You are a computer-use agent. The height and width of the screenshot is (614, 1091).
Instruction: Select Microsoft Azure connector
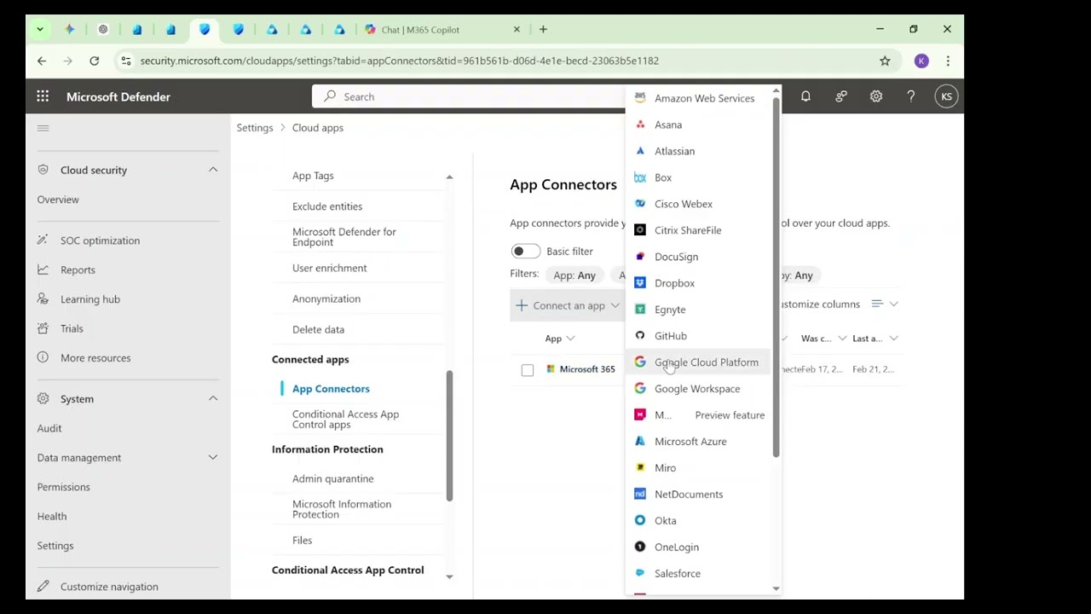coord(697,442)
